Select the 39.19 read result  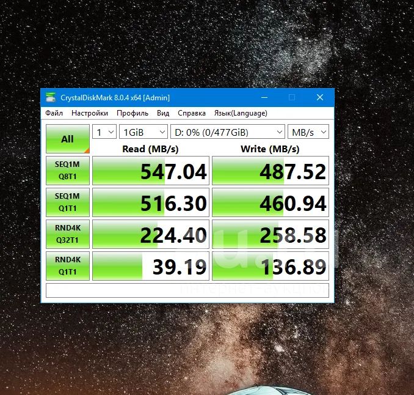151,266
